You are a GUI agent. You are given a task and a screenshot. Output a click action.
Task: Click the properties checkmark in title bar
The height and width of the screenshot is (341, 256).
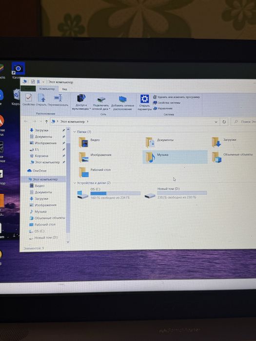(x=33, y=81)
